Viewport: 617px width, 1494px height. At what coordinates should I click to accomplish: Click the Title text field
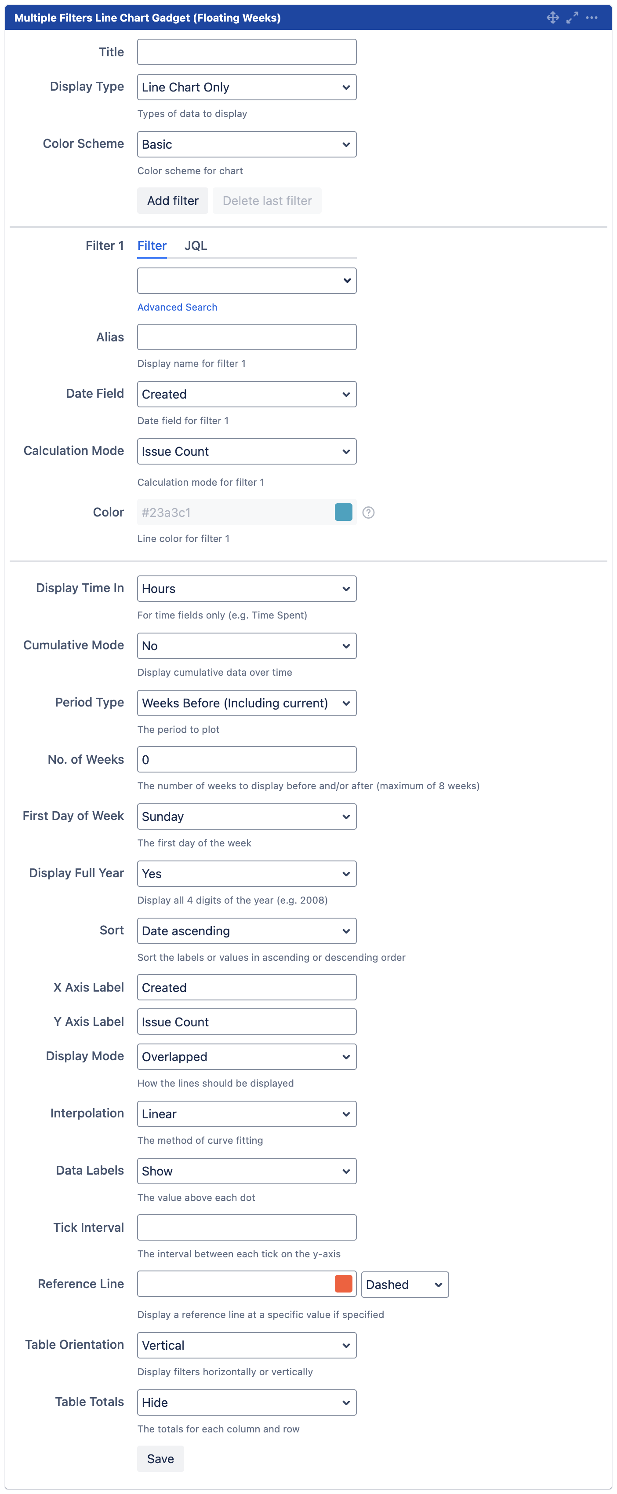tap(246, 52)
